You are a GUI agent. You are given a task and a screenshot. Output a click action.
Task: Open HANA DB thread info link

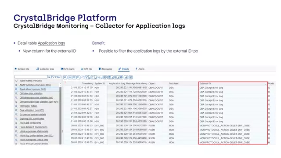(30, 123)
